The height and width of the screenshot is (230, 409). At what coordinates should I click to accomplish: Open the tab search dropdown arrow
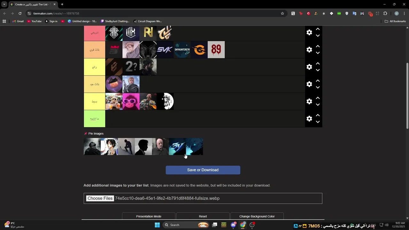[4, 4]
